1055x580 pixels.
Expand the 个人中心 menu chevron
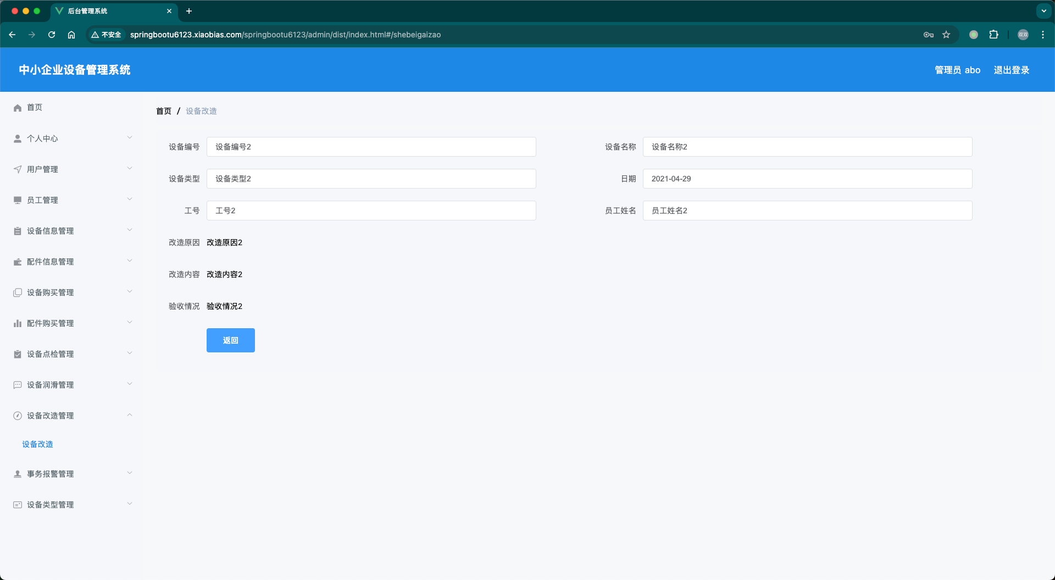(130, 138)
